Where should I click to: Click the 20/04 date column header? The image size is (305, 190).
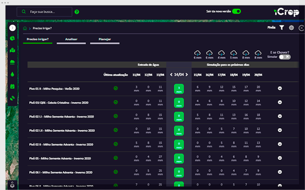click(258, 75)
